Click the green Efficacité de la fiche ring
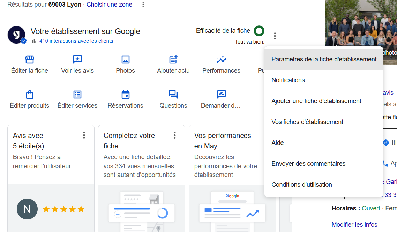This screenshot has height=232, width=397. point(259,31)
